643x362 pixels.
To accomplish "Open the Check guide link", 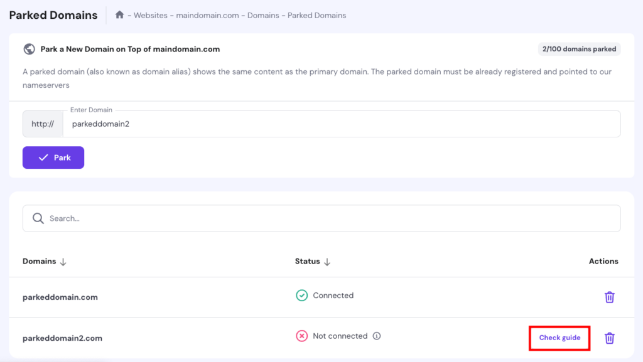I will pos(559,338).
